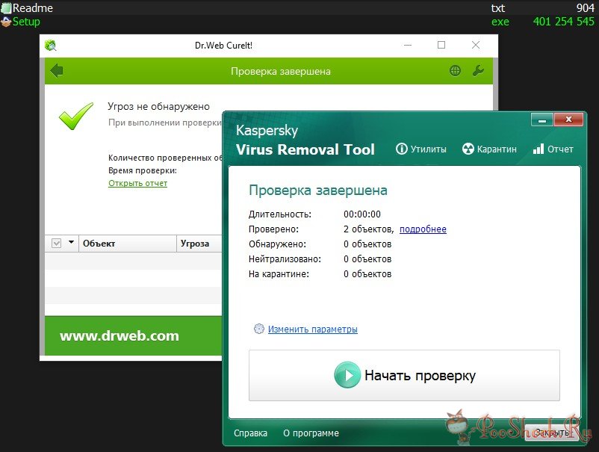Screen dimensions: 599x452
Task: Click О программе in Kaspersky footer
Action: coord(311,433)
